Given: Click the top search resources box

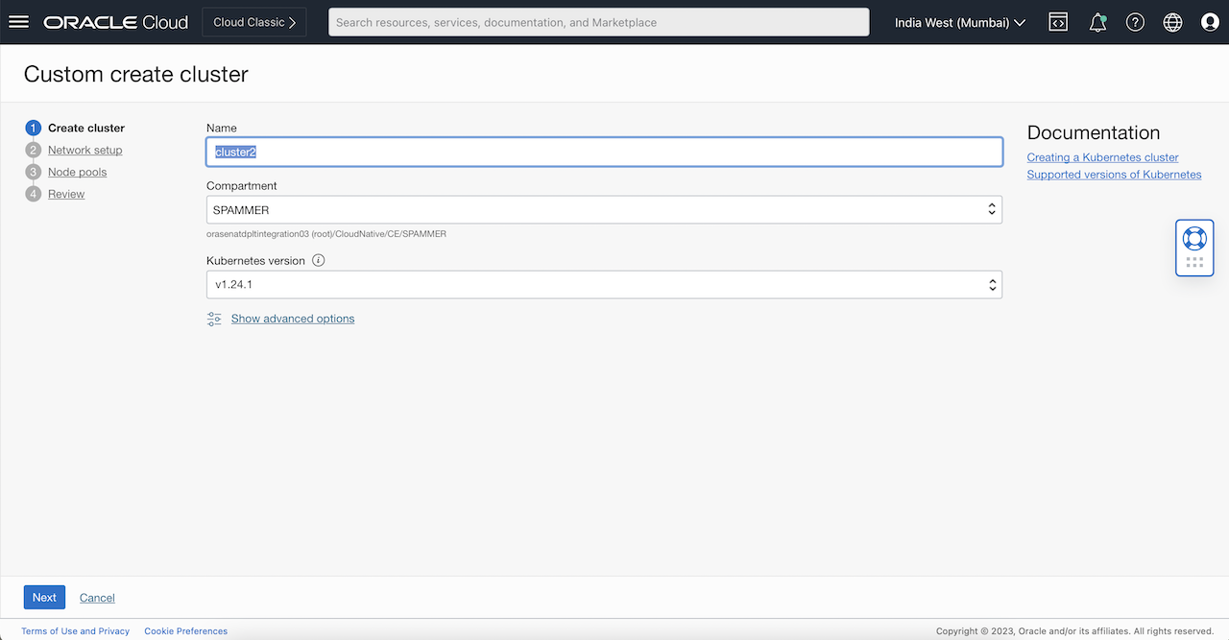Looking at the screenshot, I should pos(598,22).
